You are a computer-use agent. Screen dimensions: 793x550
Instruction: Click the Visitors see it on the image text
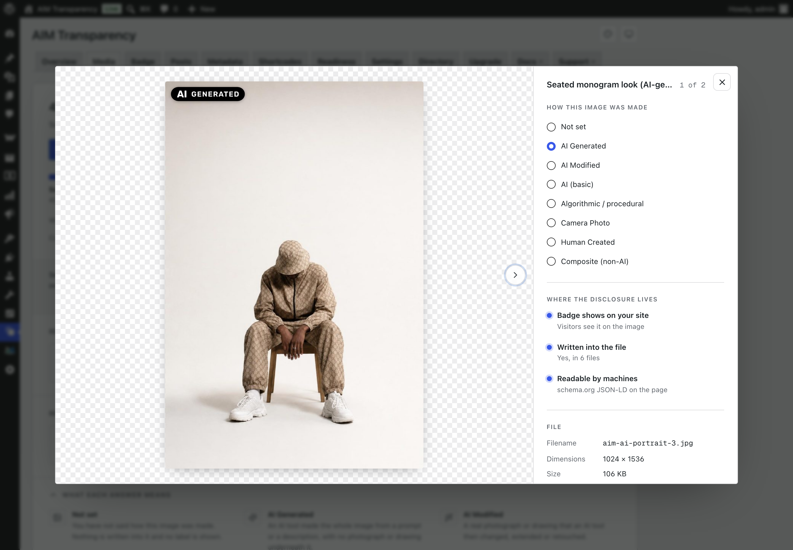point(601,327)
